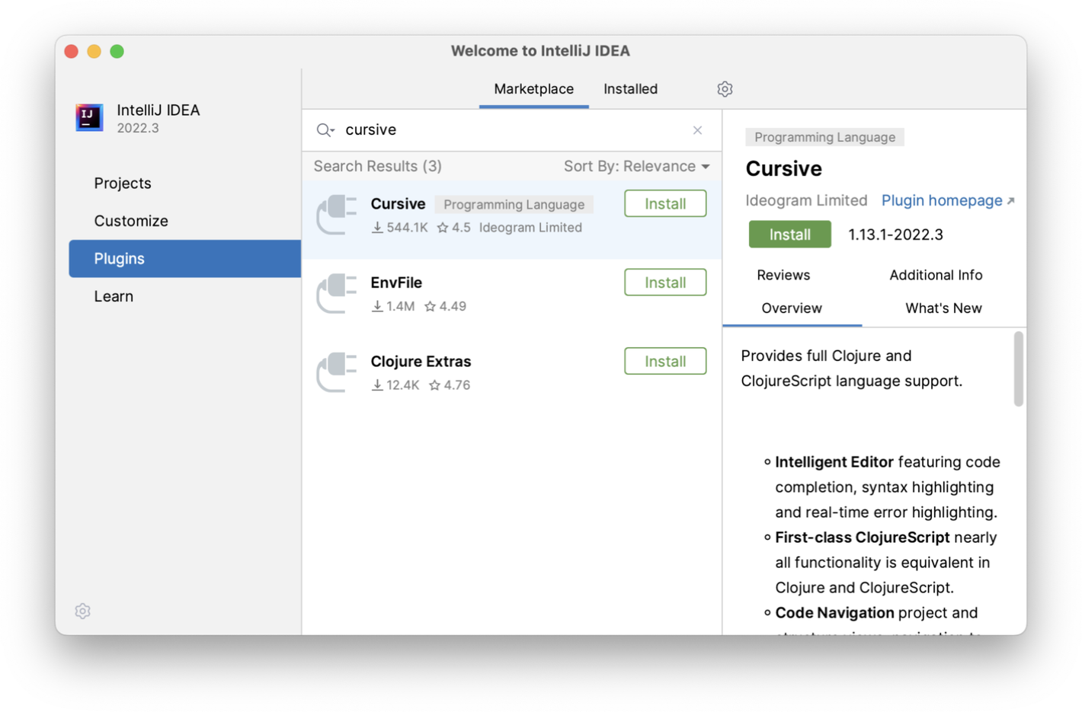This screenshot has height=712, width=1082.
Task: Click the Code Navigation bullet text
Action: [x=834, y=613]
